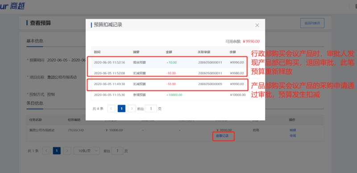Switch to the 基本信息 tab
This screenshot has width=357, height=173.
click(x=35, y=41)
